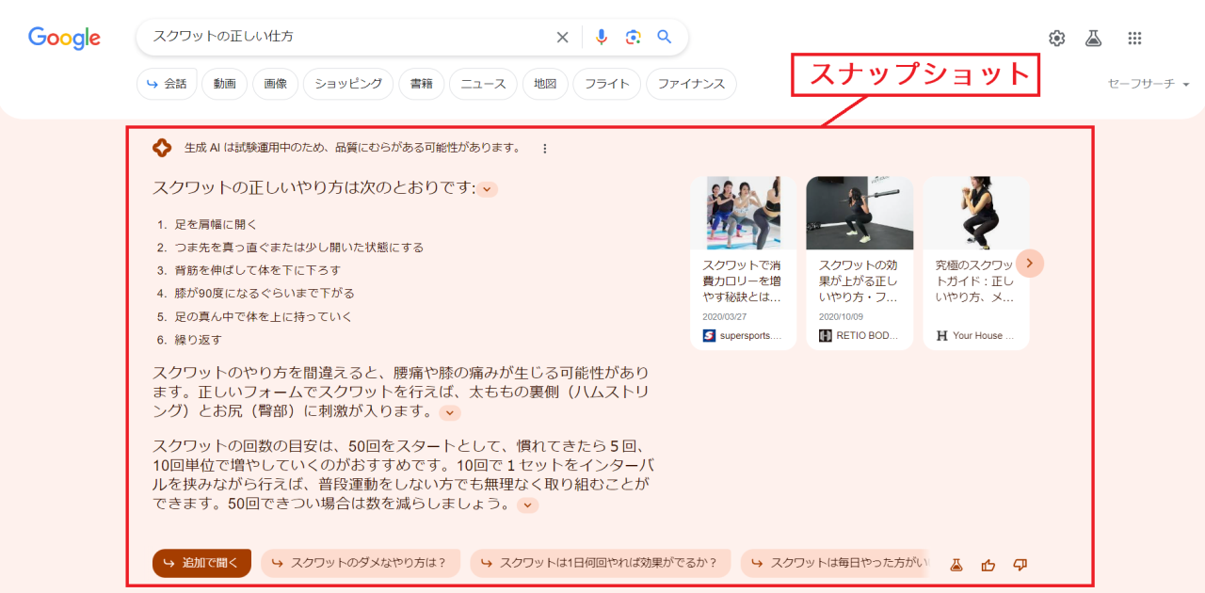Click step text つま先を真っ直ぐまたは少し開いた状態にする
Viewport: 1205px width, 593px height.
point(299,248)
